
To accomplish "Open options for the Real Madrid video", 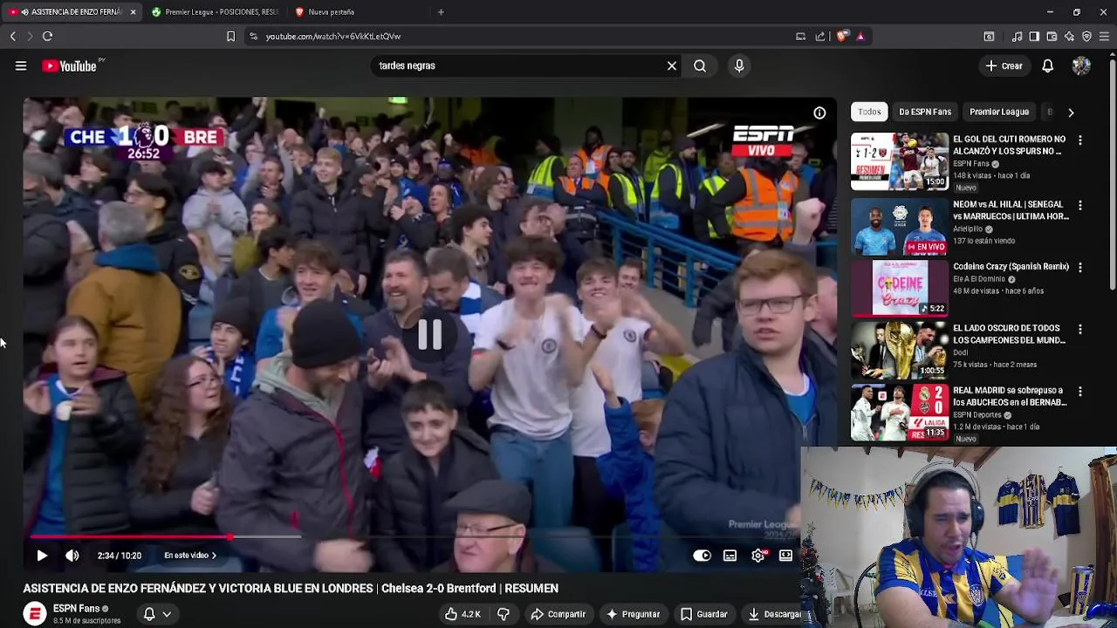I will coord(1080,392).
